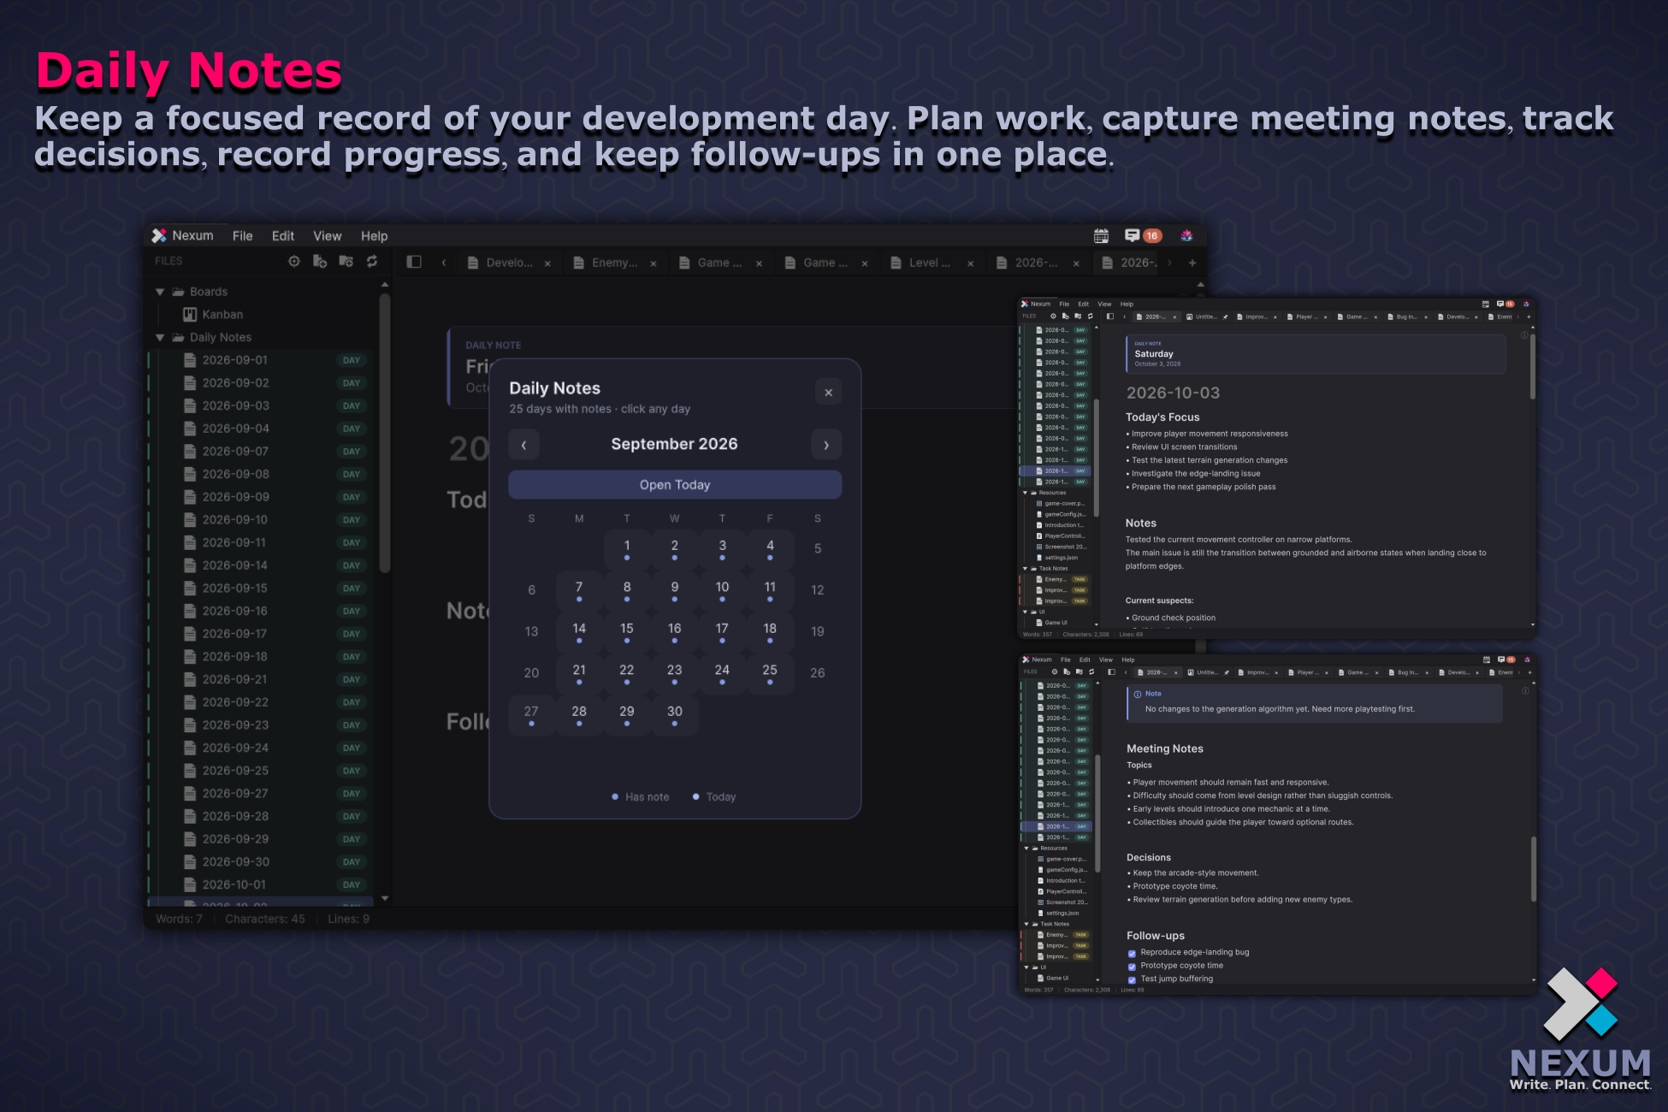
Task: Collapse Resources folder in lower small window
Action: (1026, 849)
